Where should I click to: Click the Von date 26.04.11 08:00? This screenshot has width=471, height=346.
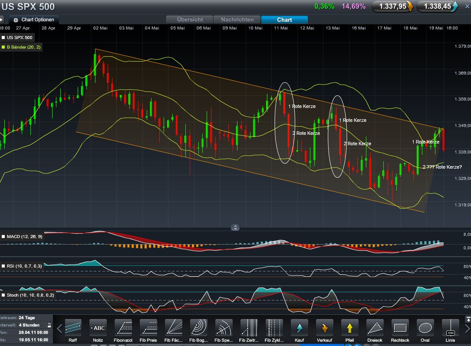pyautogui.click(x=33, y=333)
